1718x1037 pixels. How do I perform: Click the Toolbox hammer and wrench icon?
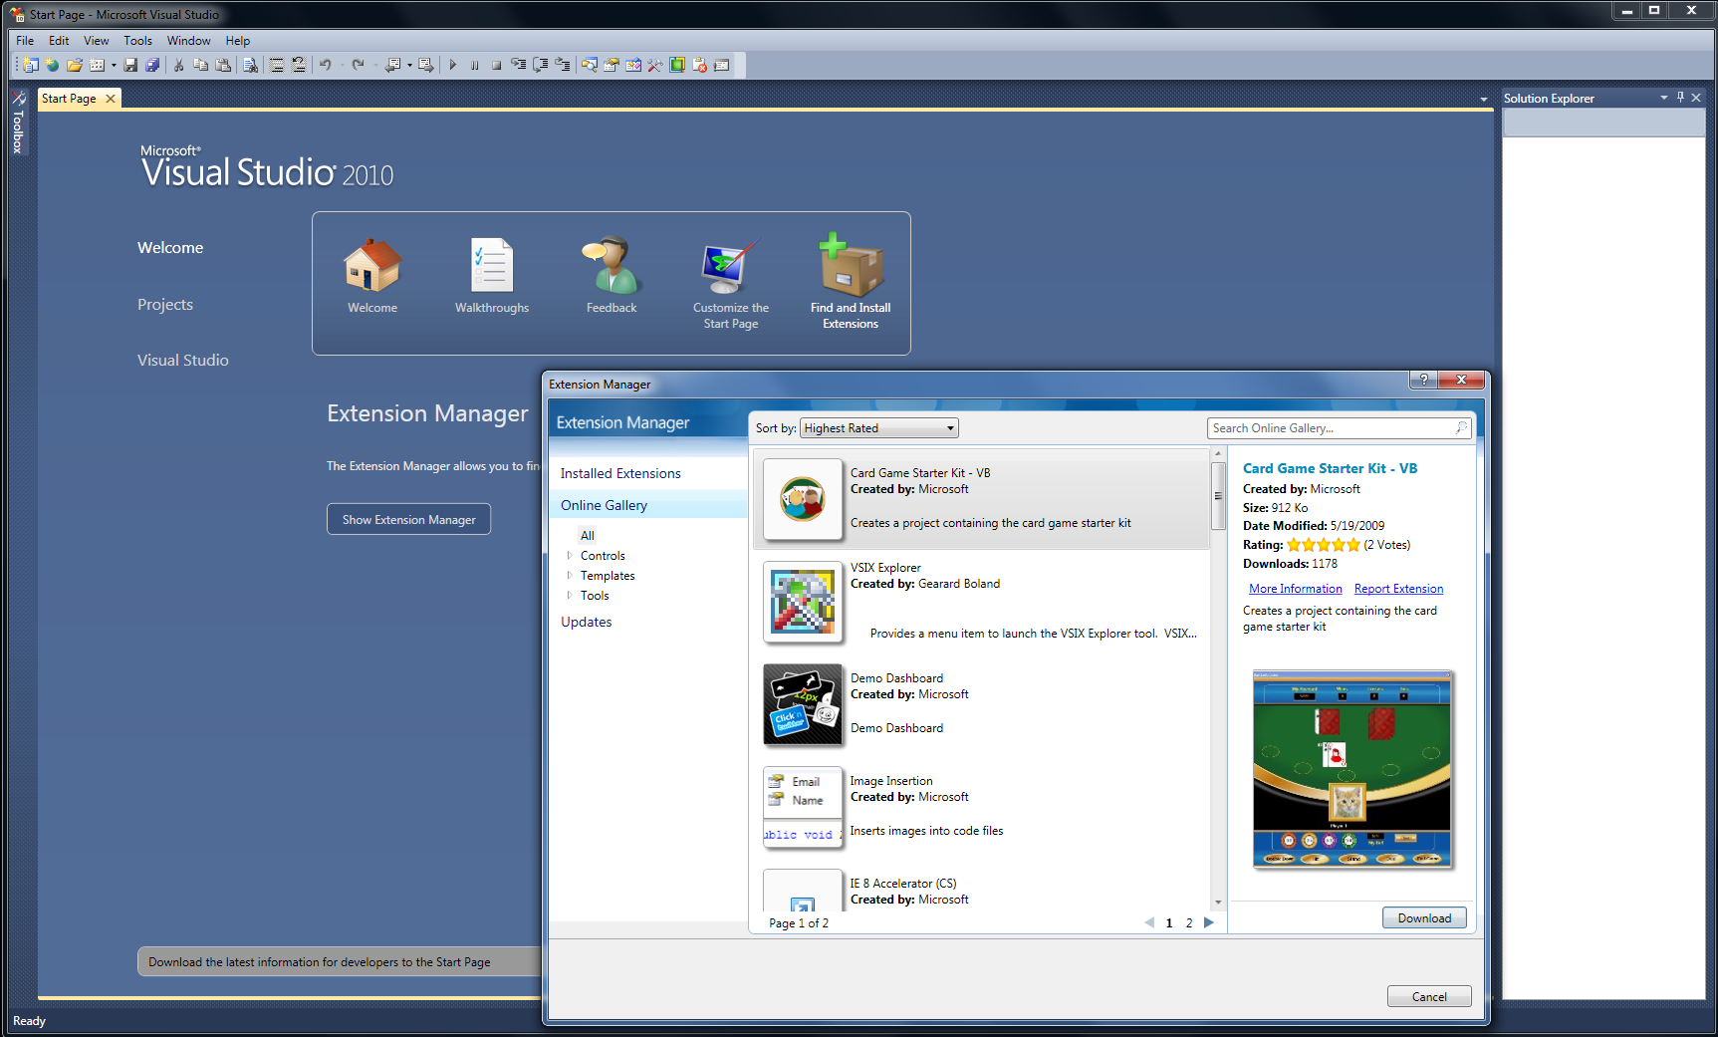tap(654, 65)
